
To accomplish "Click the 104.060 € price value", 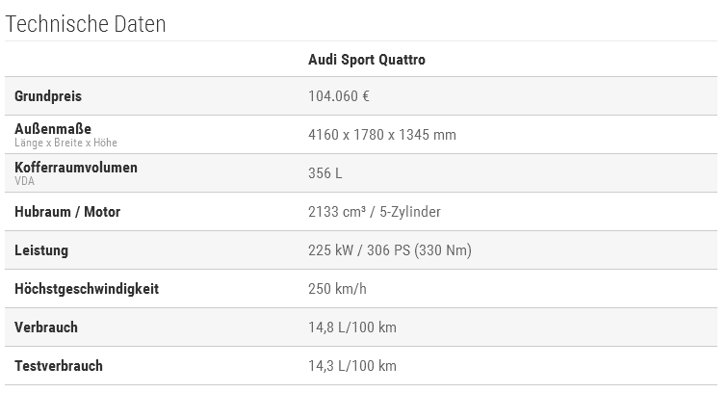I will tap(339, 96).
